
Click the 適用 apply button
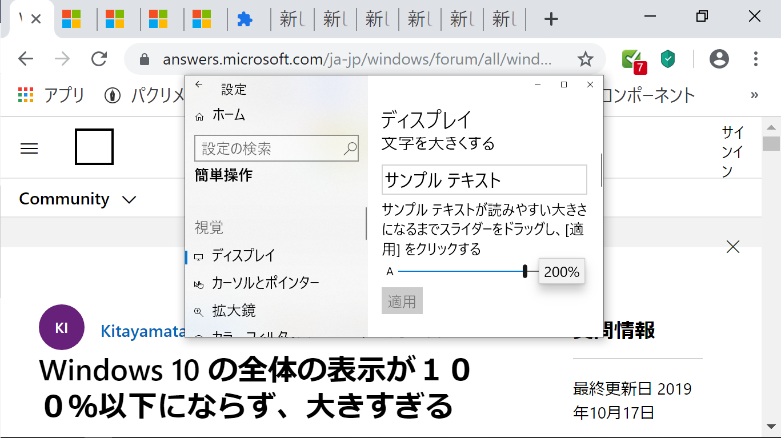[402, 301]
